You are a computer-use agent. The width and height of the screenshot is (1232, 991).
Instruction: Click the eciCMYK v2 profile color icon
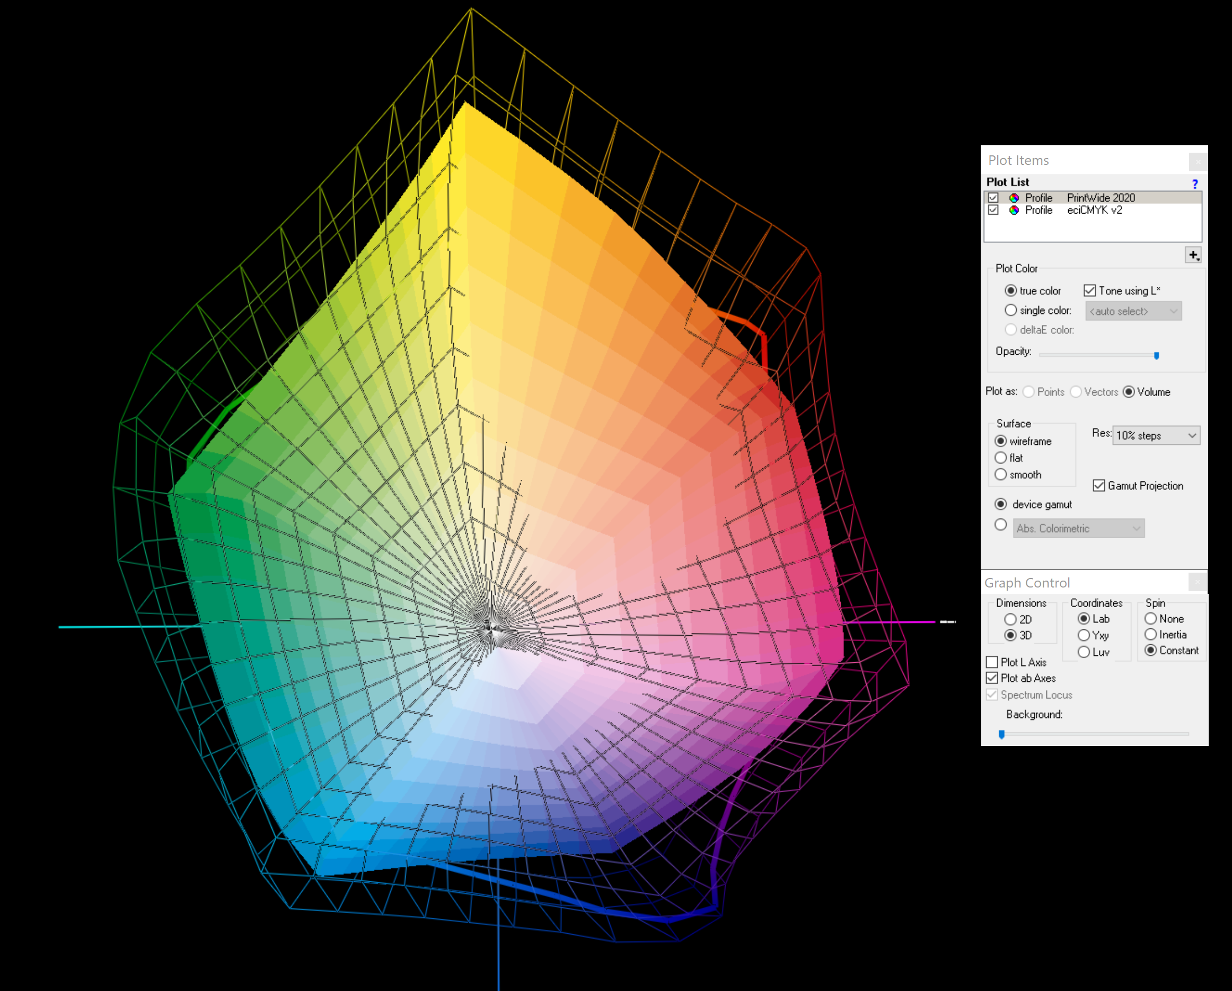click(x=1014, y=211)
